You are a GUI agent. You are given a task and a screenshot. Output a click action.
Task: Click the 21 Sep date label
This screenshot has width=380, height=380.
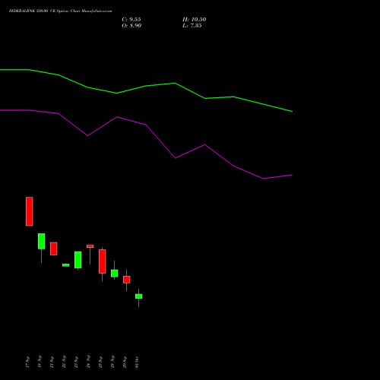(52, 362)
